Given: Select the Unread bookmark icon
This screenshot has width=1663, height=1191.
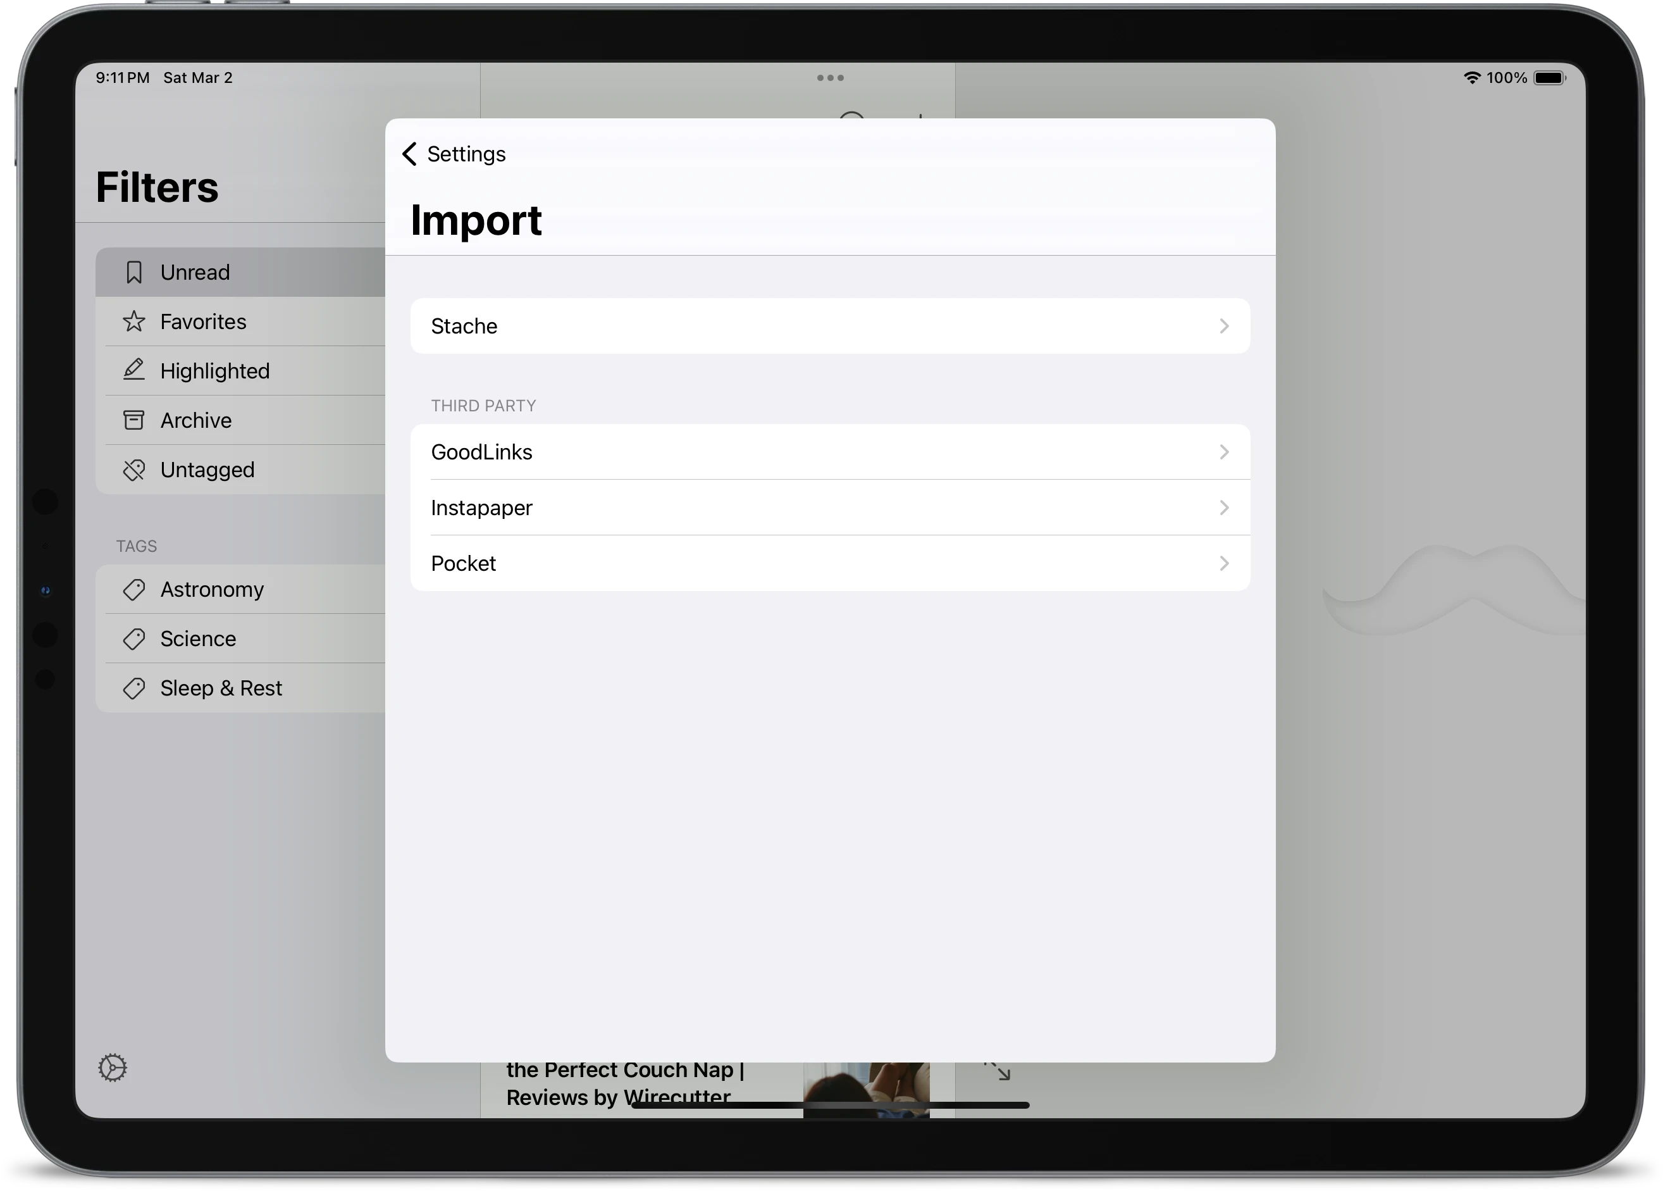Looking at the screenshot, I should tap(134, 271).
